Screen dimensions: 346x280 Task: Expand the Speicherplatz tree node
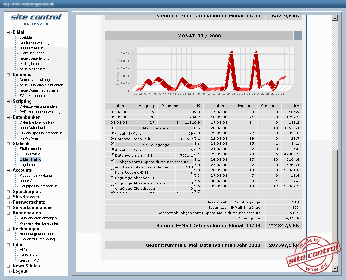pyautogui.click(x=8, y=192)
